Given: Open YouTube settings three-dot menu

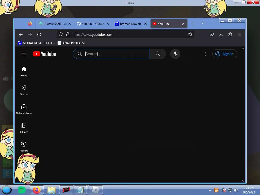Looking at the screenshot, I should coord(205,54).
